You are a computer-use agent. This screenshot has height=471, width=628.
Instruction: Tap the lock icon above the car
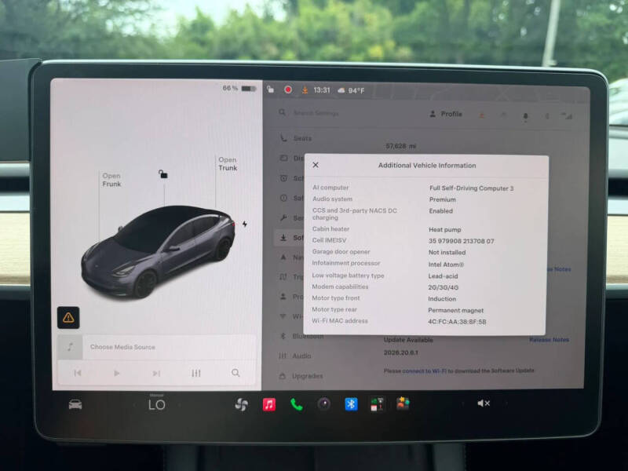(163, 174)
